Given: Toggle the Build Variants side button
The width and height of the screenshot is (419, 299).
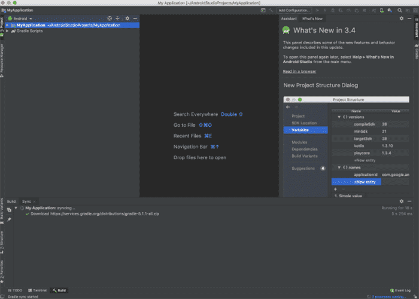Looking at the screenshot, I should pyautogui.click(x=2, y=211).
